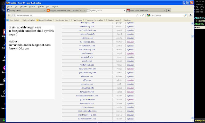This screenshot has height=123, width=205.
Task: Click the ourhaititrip.info domain link
Action: pyautogui.click(x=87, y=88)
